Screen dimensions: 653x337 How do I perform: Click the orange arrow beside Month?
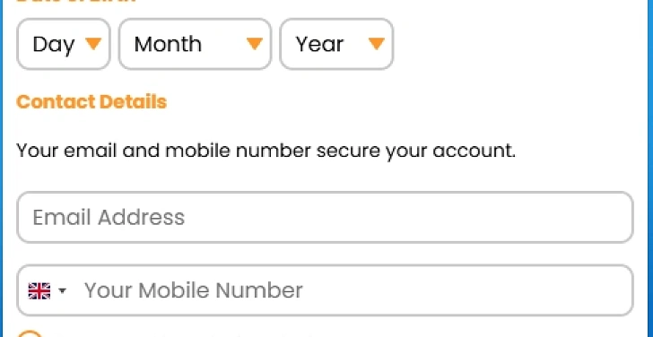tap(254, 43)
